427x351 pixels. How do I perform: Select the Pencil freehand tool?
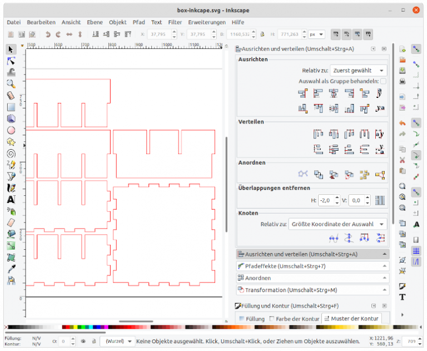[x=11, y=165]
